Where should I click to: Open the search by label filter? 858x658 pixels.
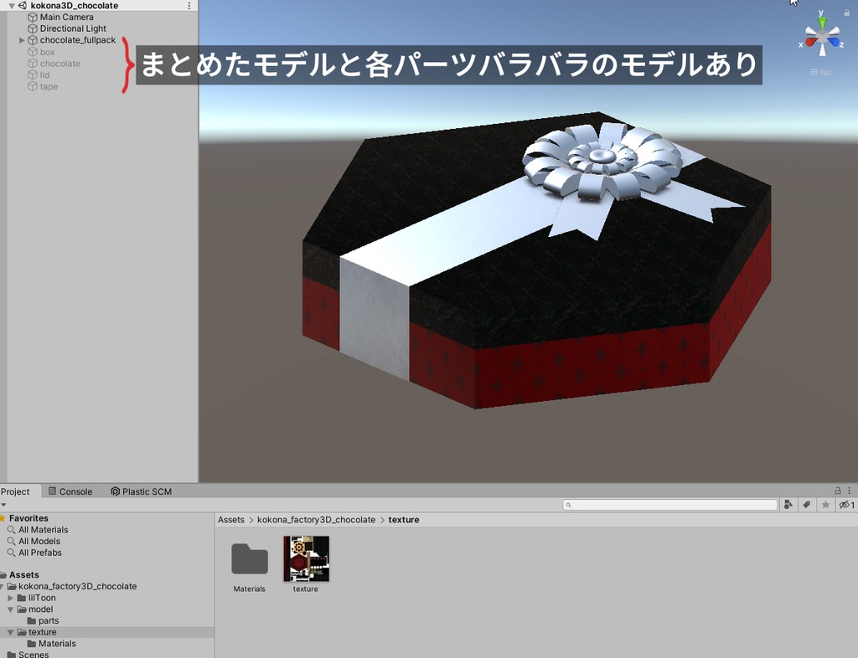coord(806,504)
